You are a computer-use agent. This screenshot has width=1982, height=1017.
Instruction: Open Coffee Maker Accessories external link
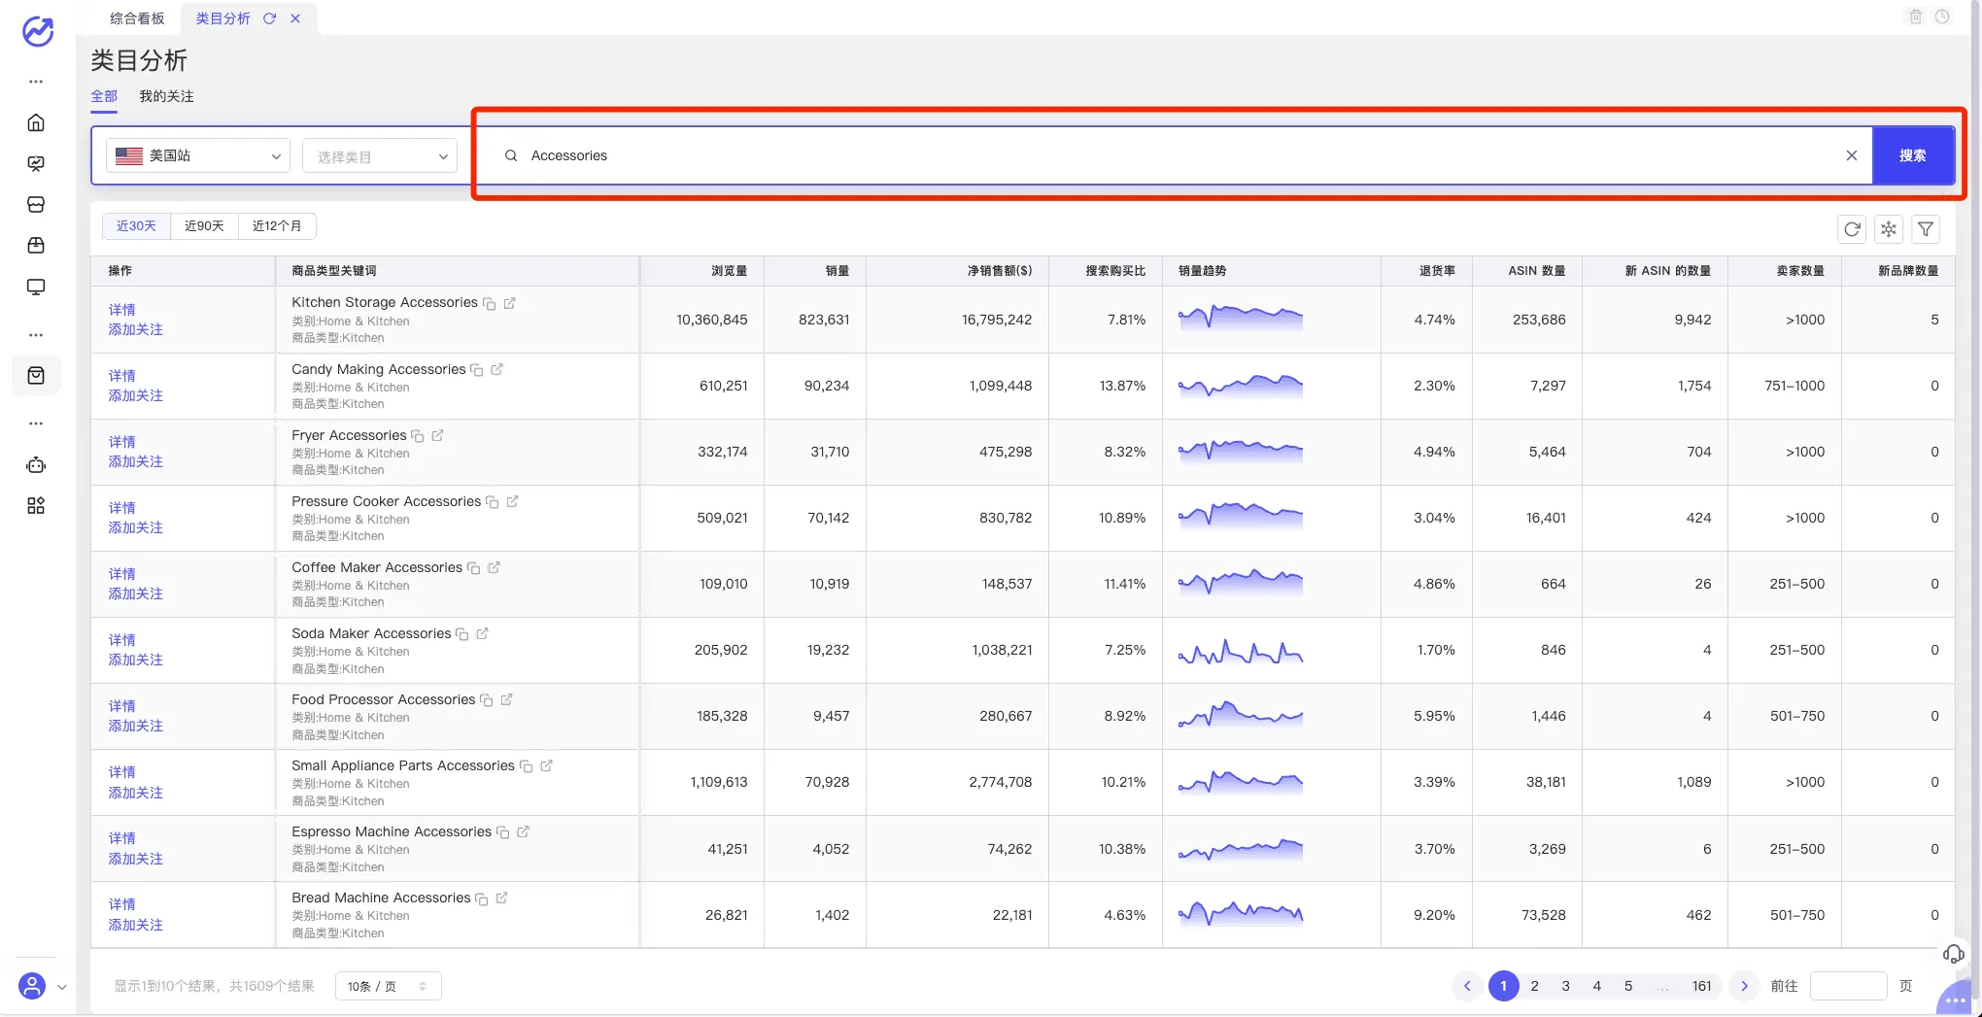(494, 567)
